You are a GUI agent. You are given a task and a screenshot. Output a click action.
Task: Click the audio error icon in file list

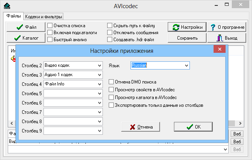click(x=13, y=59)
